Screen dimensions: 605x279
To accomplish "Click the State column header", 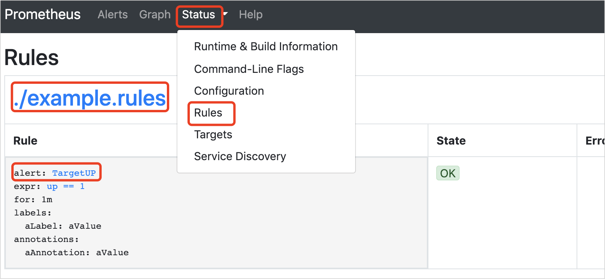I will pyautogui.click(x=451, y=141).
